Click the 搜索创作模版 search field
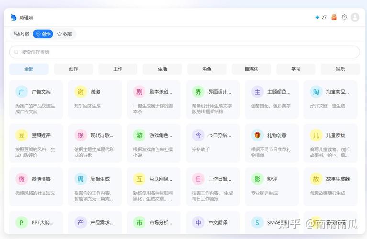Screen dimensions: 367x239 tap(184, 52)
